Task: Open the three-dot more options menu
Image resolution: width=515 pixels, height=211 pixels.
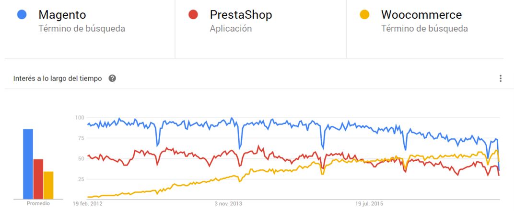Action: coord(500,78)
